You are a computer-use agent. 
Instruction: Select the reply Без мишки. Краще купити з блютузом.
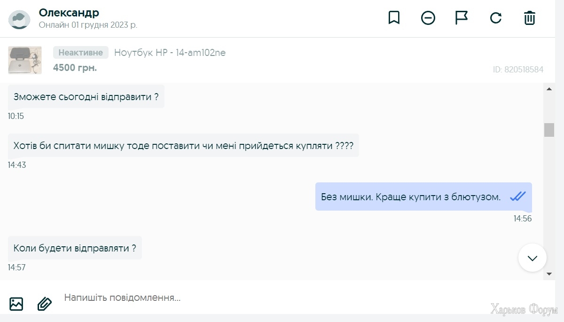[423, 196]
